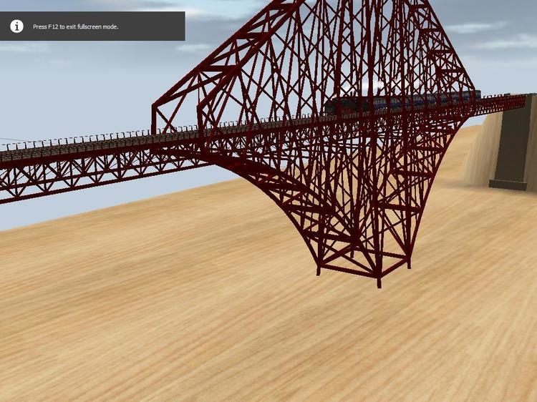Click the 'Press F12 to exit fullscreen mode.' text
The height and width of the screenshot is (402, 537).
point(76,26)
